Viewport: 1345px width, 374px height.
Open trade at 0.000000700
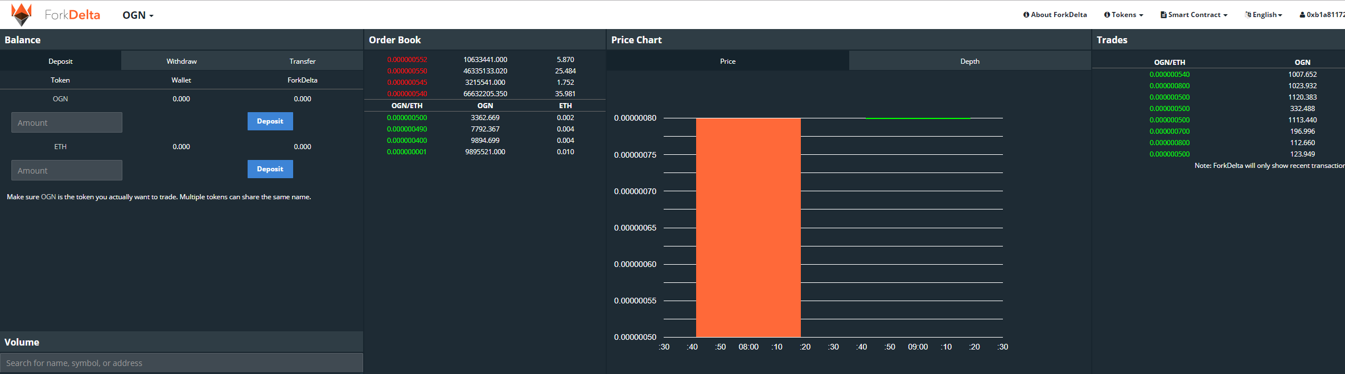click(x=1219, y=131)
